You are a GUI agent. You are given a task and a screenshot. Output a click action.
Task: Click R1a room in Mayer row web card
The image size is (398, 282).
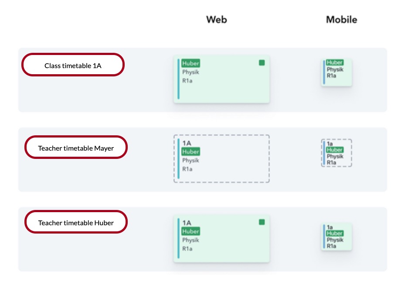coord(187,169)
